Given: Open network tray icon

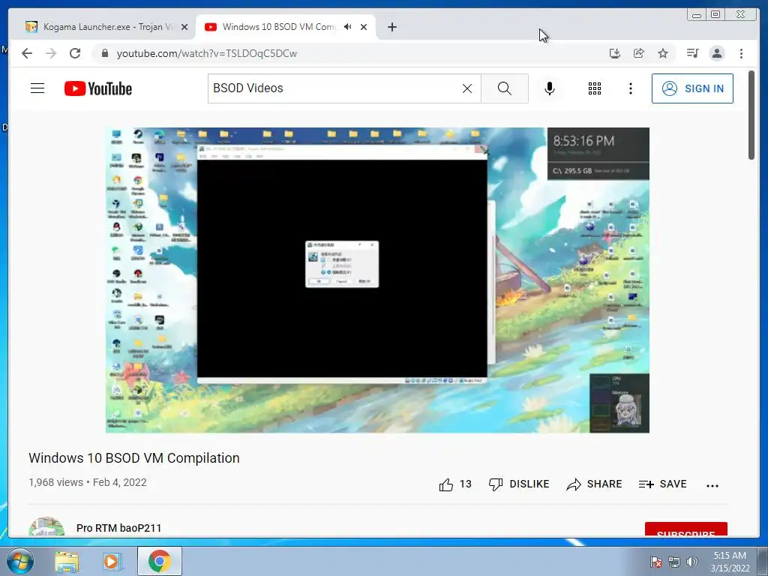Looking at the screenshot, I should coord(674,562).
